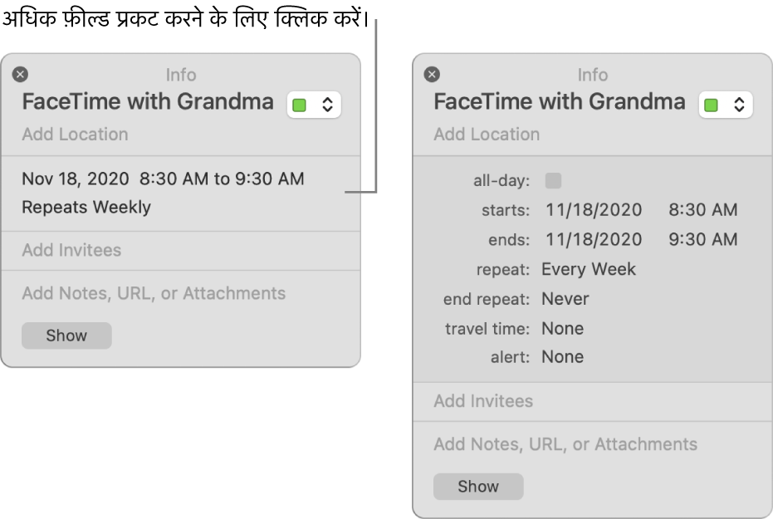Open repeat menu showing Every Week

click(x=589, y=269)
